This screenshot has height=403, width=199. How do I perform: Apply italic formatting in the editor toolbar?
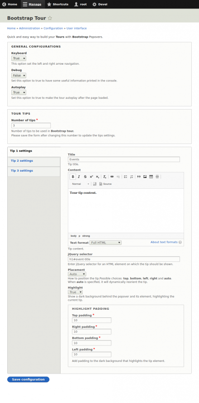point(79,177)
